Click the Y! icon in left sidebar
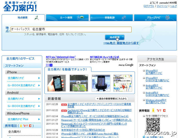178x138 pixels. point(25,126)
